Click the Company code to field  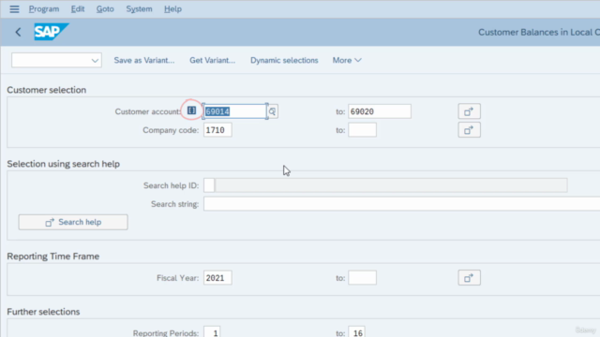(x=363, y=130)
